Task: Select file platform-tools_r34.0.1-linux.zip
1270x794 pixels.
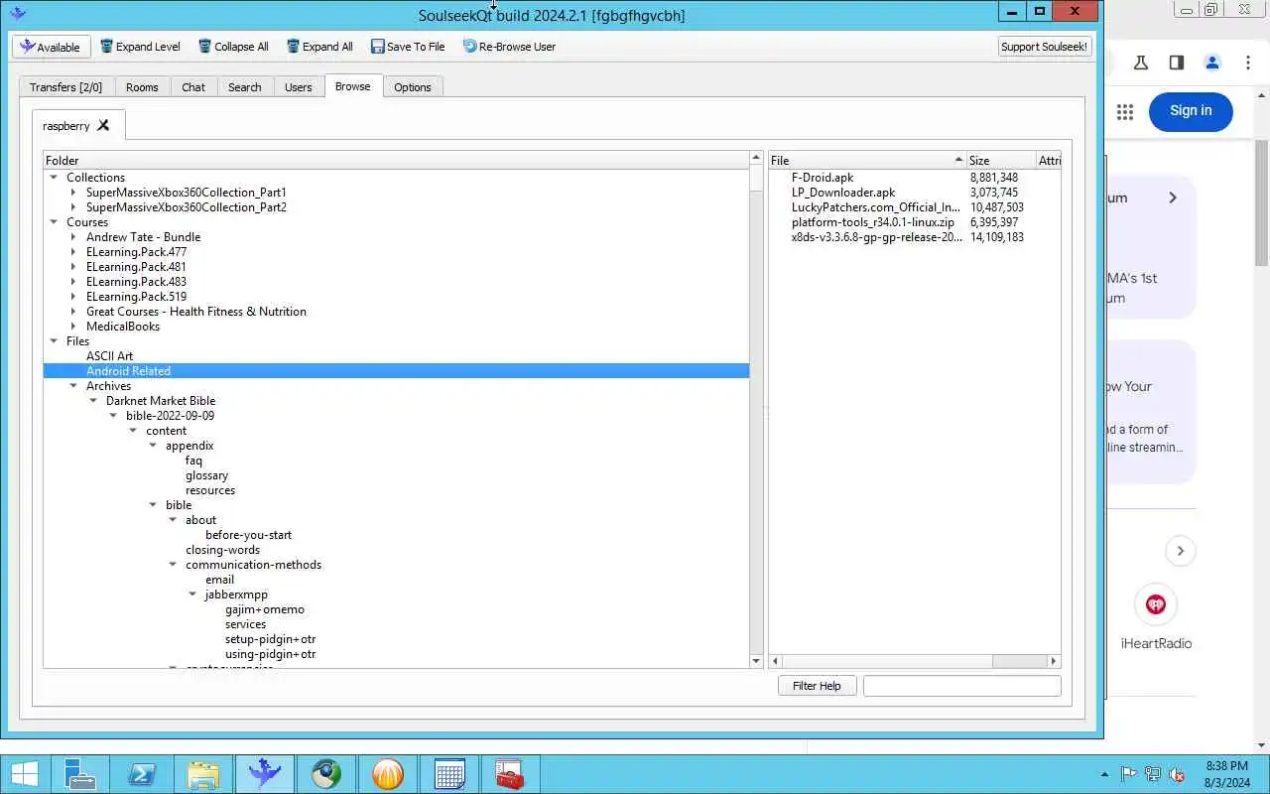Action: 873,222
